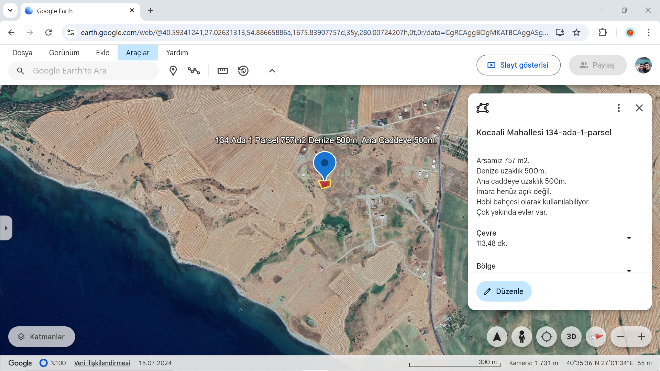This screenshot has width=660, height=371.
Task: Open three-dot options in parcel panel
Action: 619,108
